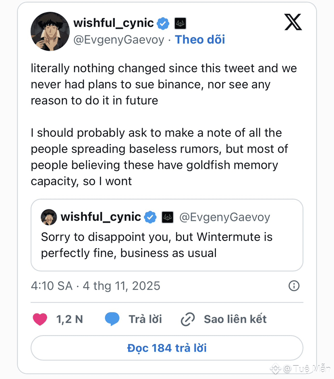Click the reply speech bubble icon
334x379 pixels.
pos(112,319)
